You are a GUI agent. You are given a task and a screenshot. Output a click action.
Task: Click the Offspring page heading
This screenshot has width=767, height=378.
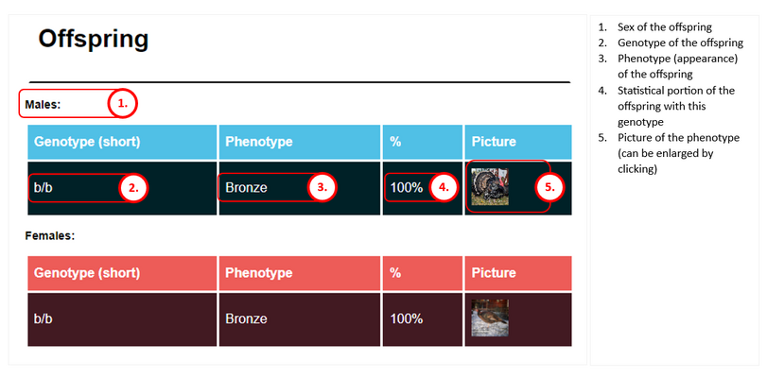pos(93,39)
